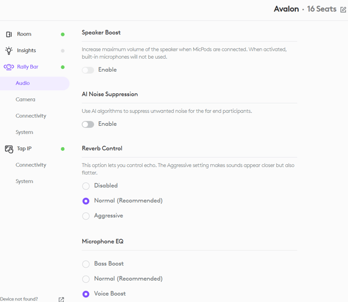Click the Insights lightbulb icon
The image size is (348, 302).
[x=9, y=51]
